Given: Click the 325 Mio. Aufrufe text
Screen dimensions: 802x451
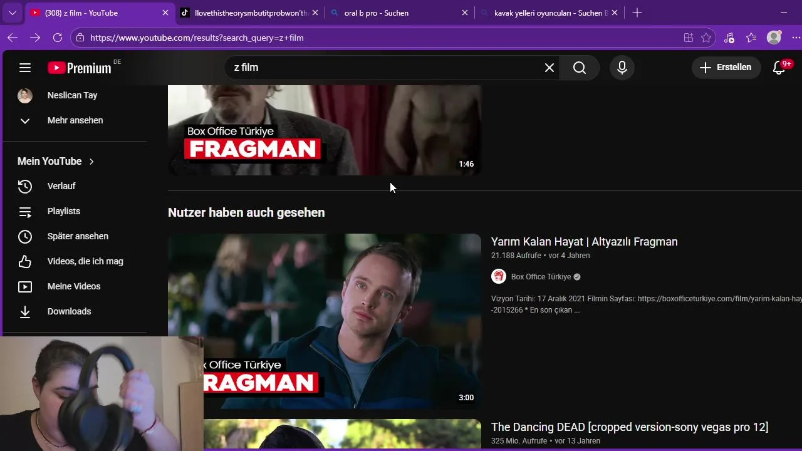Looking at the screenshot, I should pyautogui.click(x=519, y=441).
